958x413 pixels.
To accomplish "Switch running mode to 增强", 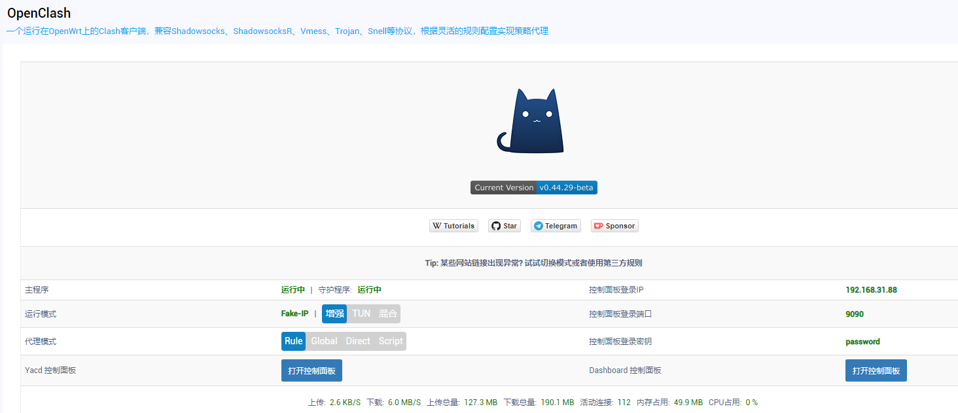I will tap(334, 314).
